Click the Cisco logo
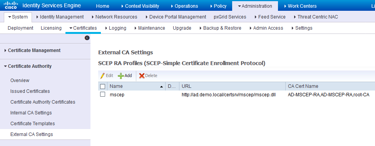The height and width of the screenshot is (146, 375). pos(11,5)
